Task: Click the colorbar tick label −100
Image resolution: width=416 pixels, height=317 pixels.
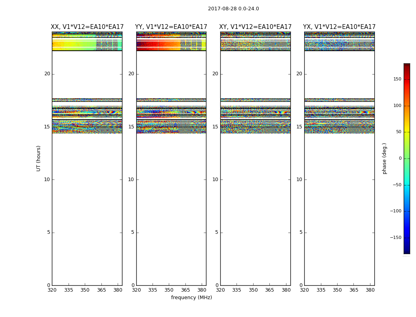Action: (396, 211)
